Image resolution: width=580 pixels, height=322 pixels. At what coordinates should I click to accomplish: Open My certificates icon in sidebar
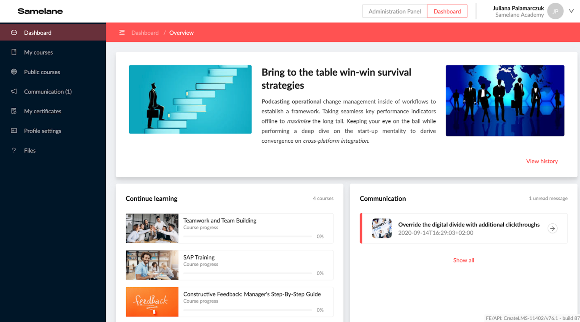(x=14, y=111)
